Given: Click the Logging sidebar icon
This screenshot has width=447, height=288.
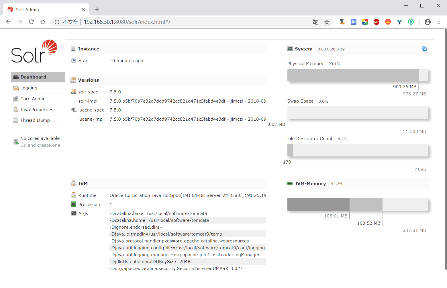Looking at the screenshot, I should click(x=16, y=88).
